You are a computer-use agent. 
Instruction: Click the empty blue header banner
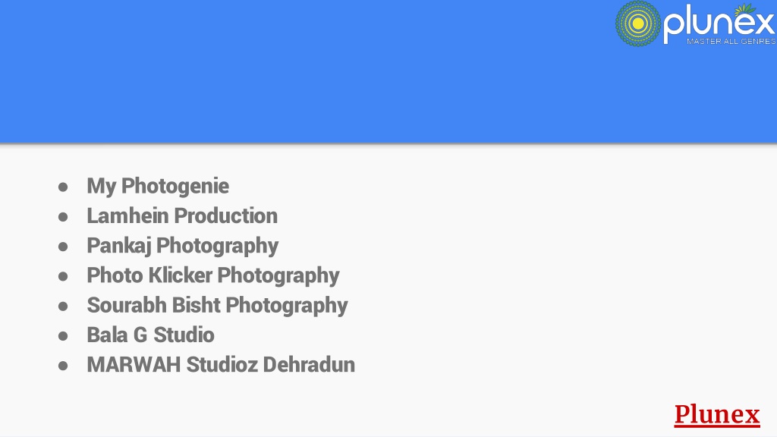click(x=307, y=72)
